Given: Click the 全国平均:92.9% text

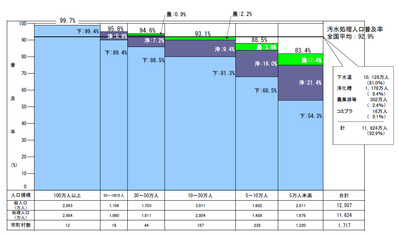Looking at the screenshot, I should [x=350, y=36].
